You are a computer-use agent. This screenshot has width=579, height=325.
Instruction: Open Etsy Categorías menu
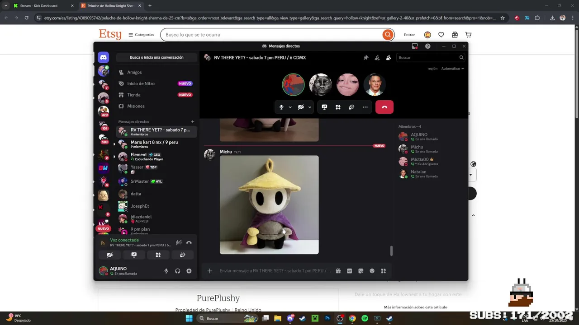141,35
